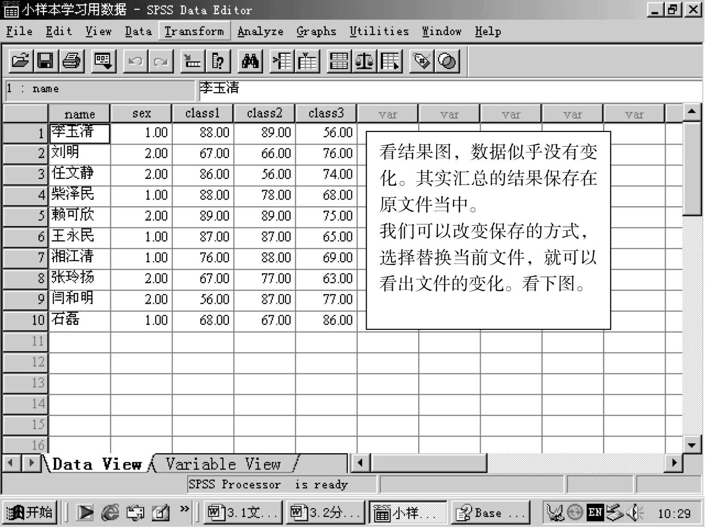Switch to taskbar window 3.1文...
709x532 pixels.
pyautogui.click(x=242, y=513)
